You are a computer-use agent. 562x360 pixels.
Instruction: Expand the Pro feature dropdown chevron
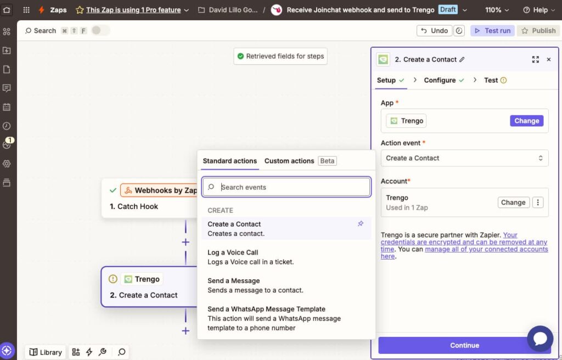(187, 10)
